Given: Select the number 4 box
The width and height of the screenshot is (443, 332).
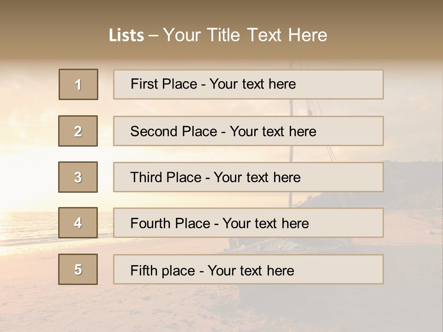Looking at the screenshot, I should point(78,223).
